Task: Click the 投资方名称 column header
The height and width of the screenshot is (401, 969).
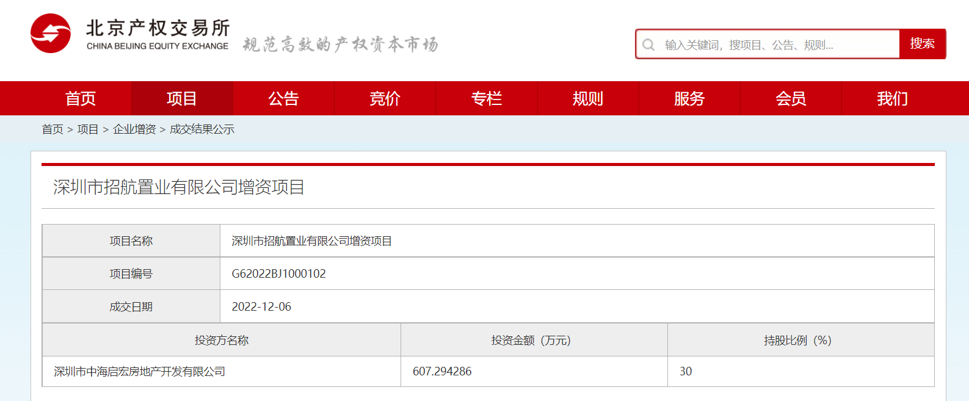Action: coord(222,340)
